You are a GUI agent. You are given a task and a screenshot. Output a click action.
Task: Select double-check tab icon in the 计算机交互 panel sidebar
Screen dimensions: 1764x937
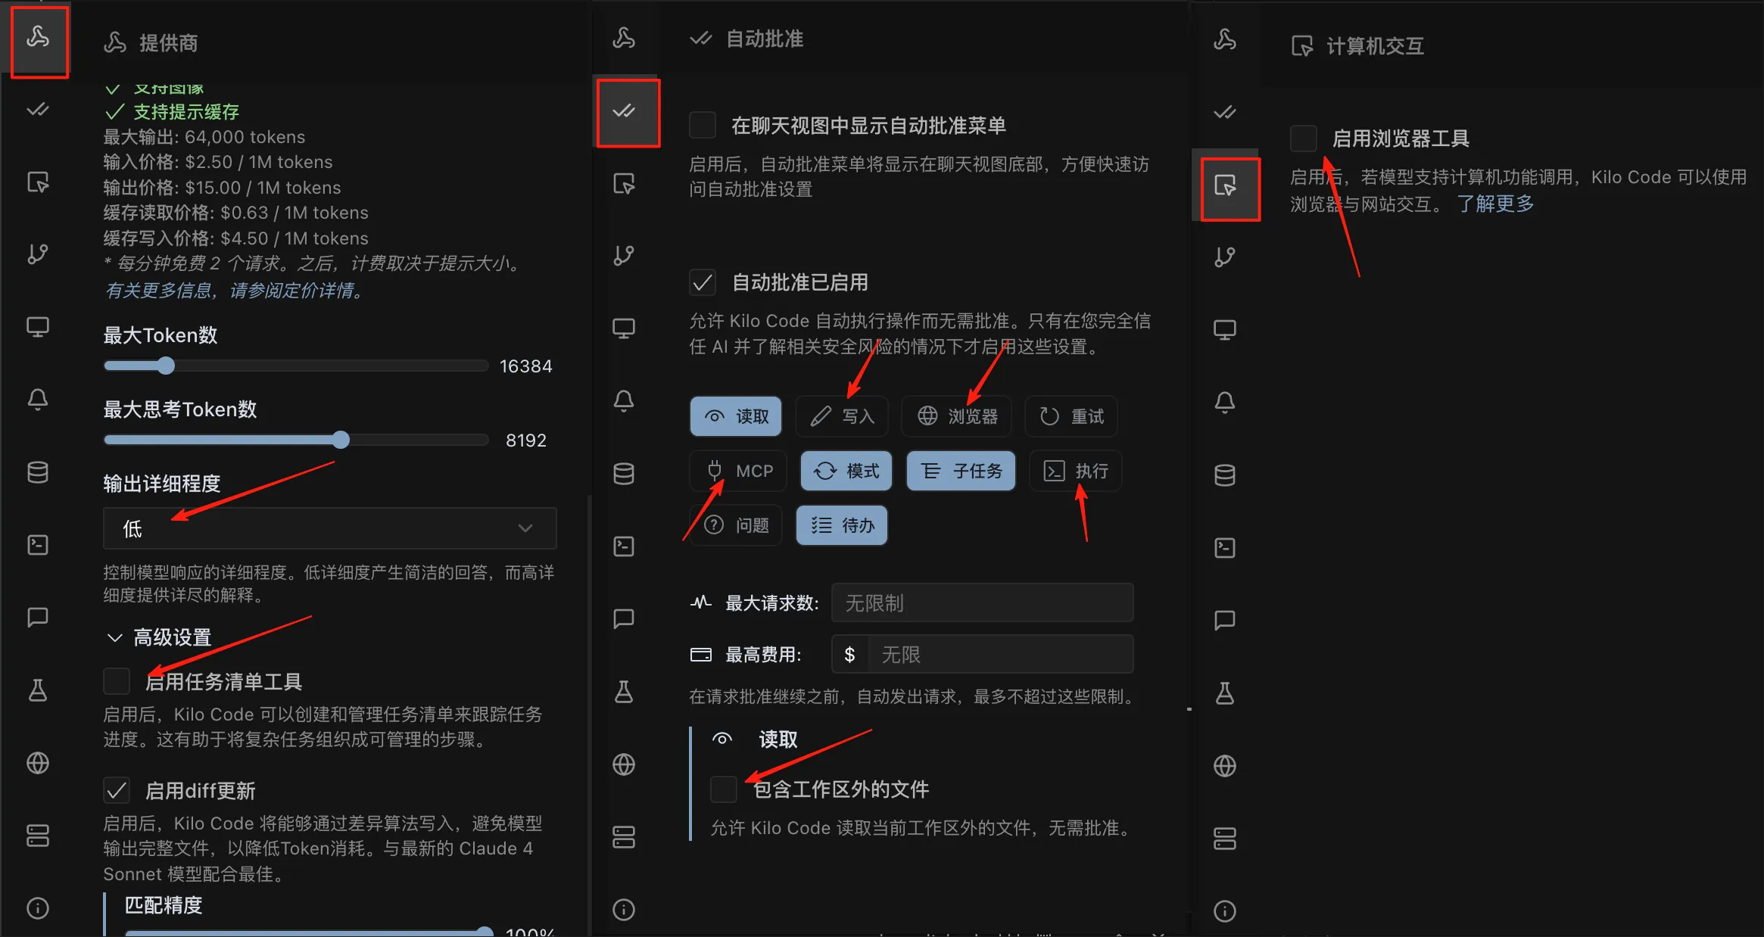click(x=1225, y=113)
